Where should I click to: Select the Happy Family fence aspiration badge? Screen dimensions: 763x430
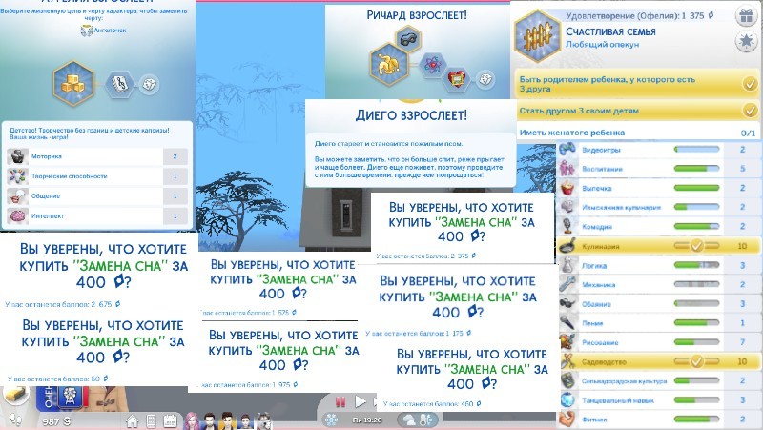coord(537,35)
